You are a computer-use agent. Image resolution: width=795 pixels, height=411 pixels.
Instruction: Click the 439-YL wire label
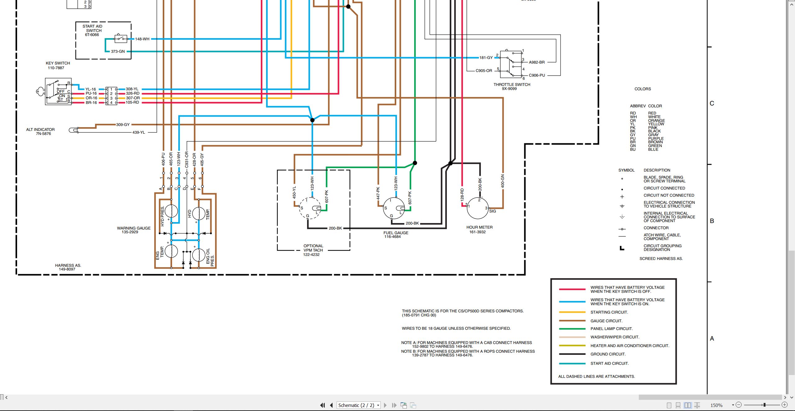[139, 132]
